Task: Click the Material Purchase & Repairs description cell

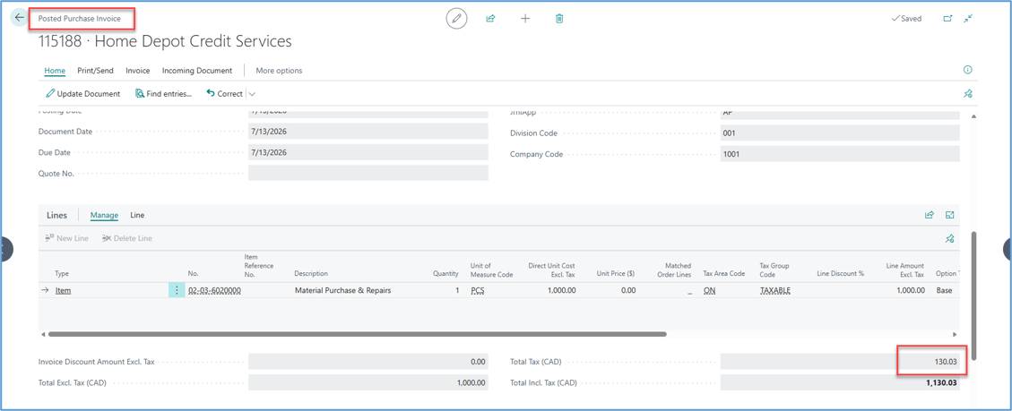Action: pyautogui.click(x=342, y=290)
